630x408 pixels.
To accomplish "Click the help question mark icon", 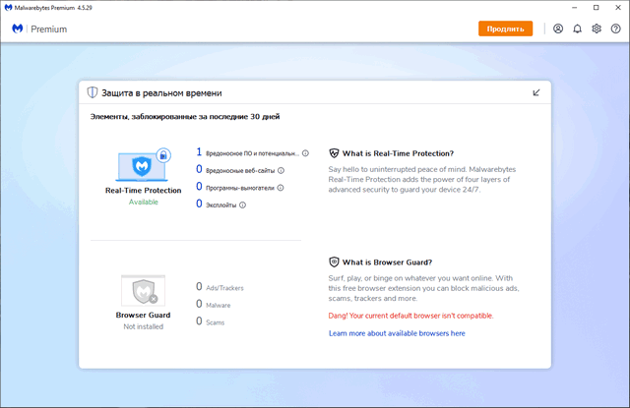I will pos(614,29).
